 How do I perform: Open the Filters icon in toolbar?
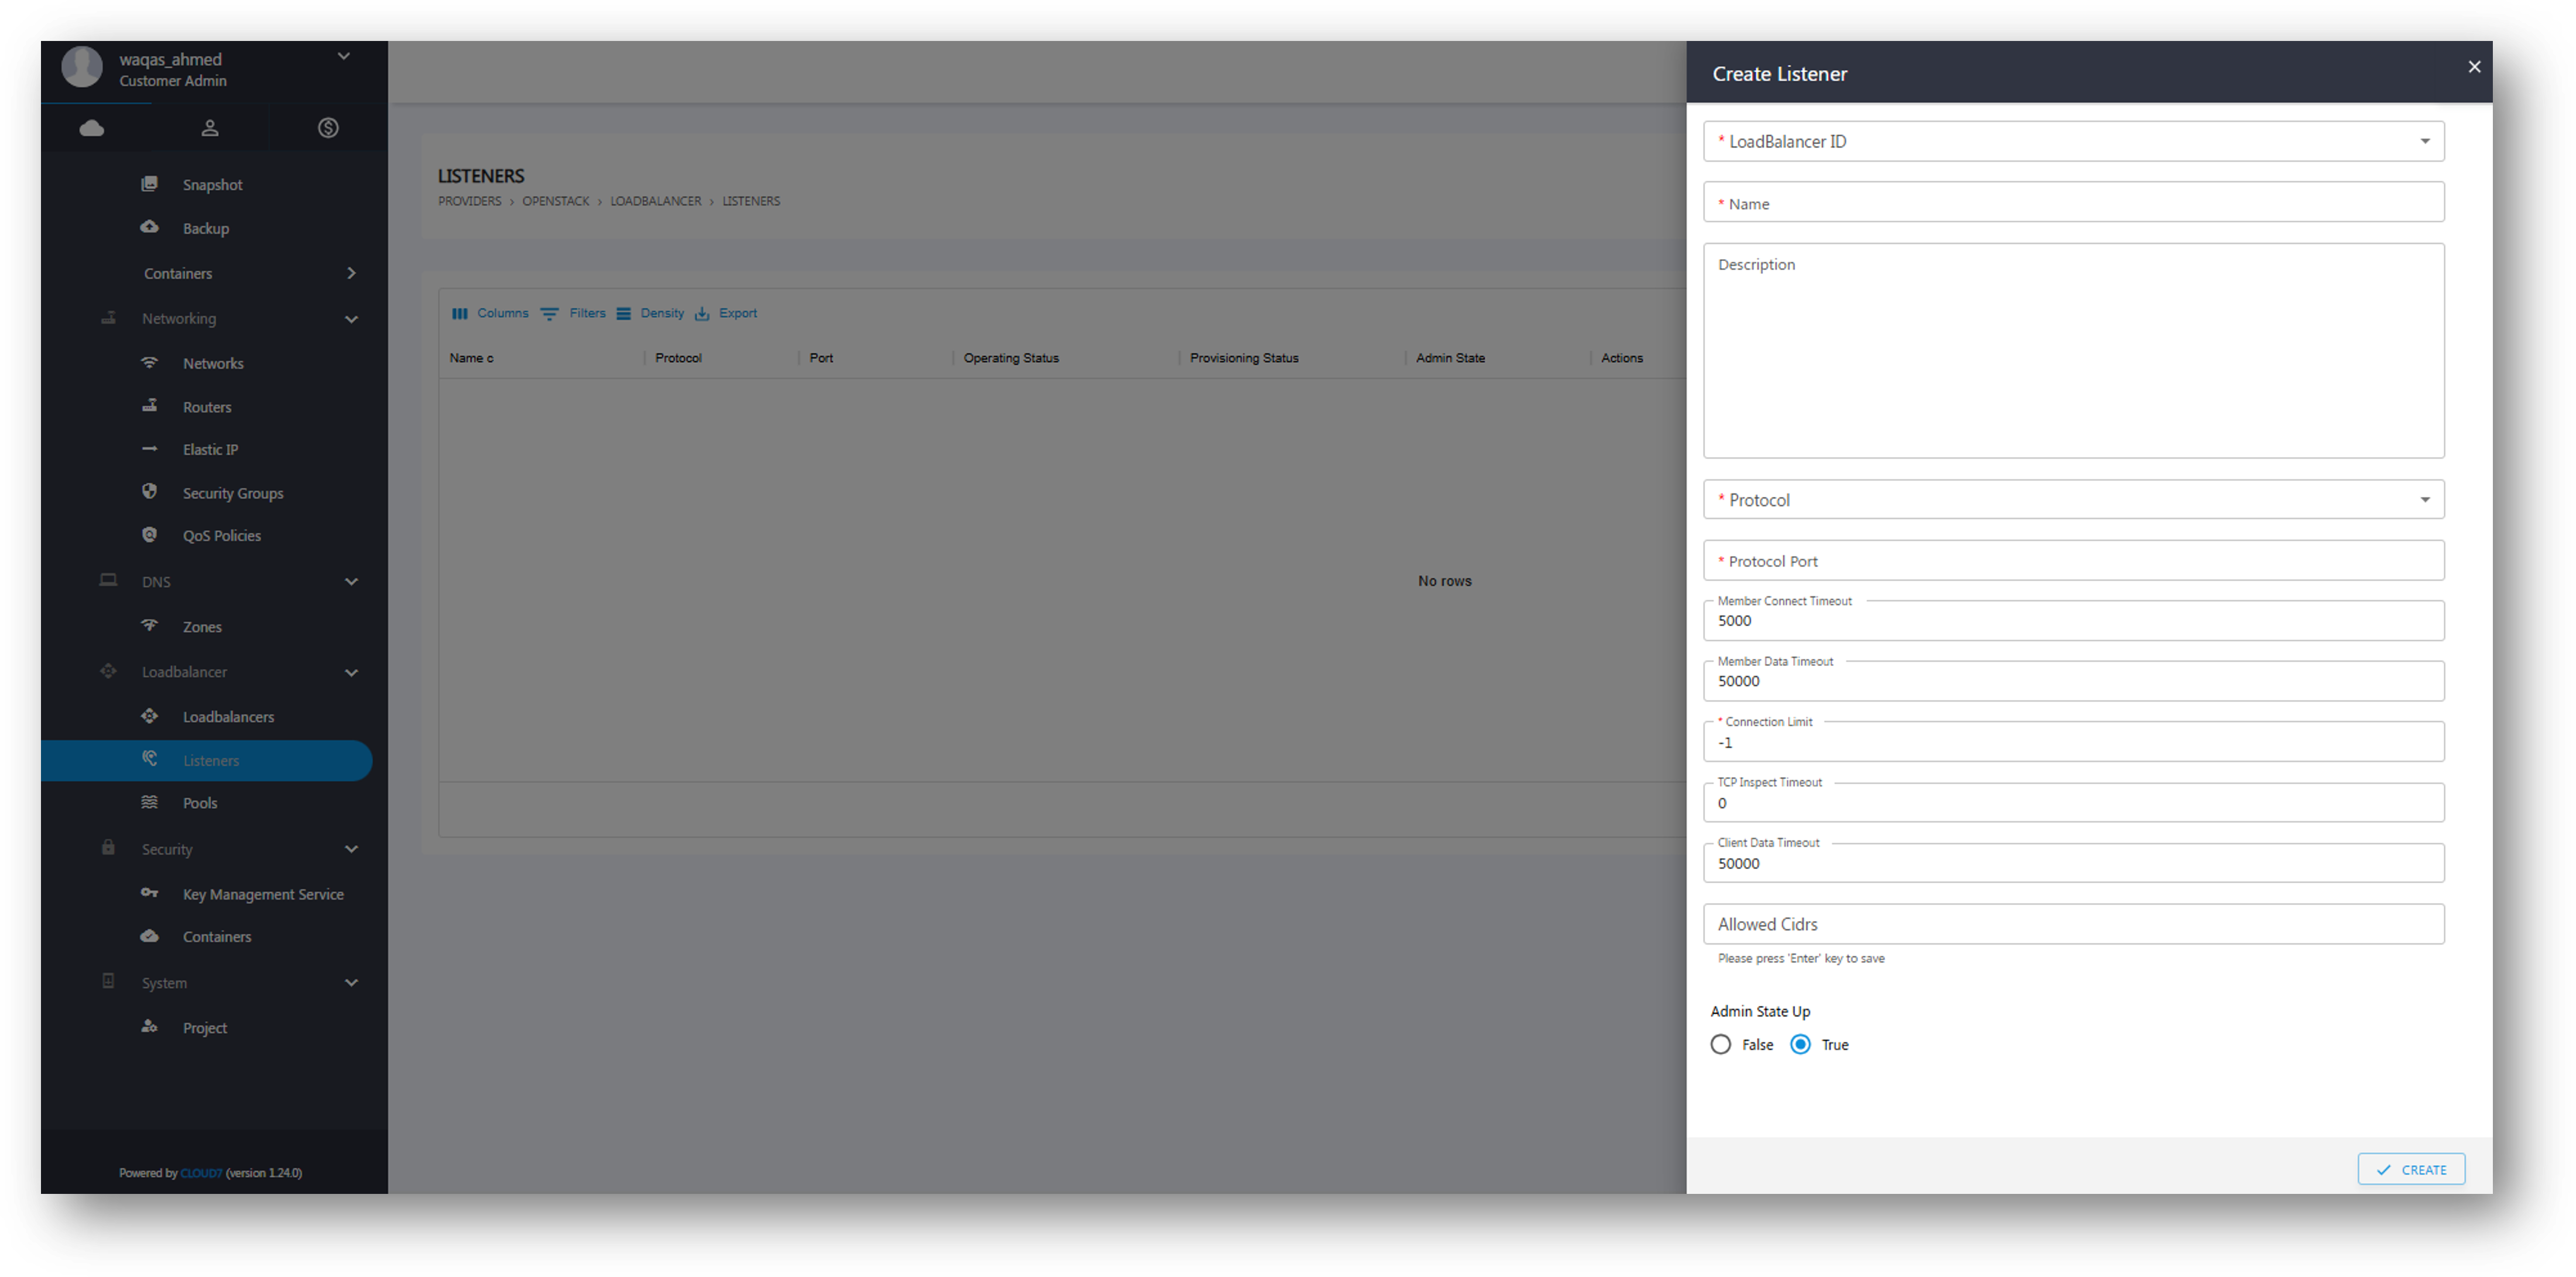[549, 314]
